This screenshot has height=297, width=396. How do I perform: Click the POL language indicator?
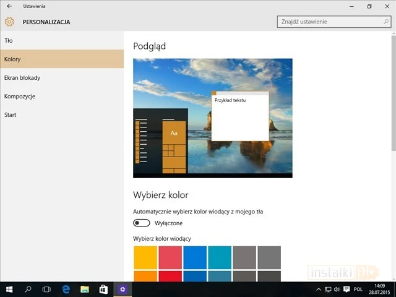click(358, 289)
